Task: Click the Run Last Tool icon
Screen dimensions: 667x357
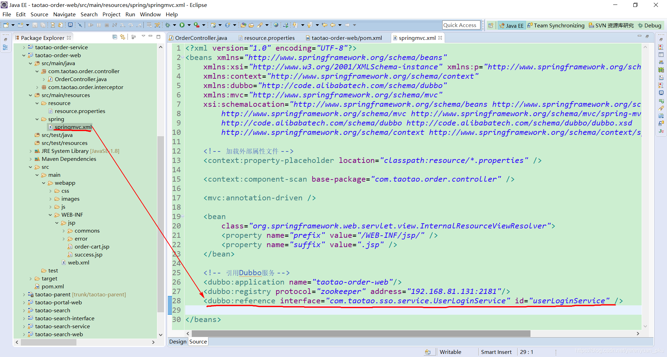Action: coord(197,25)
